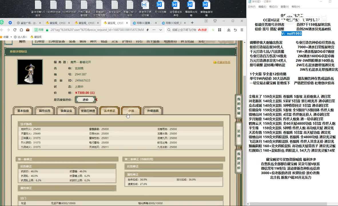The height and width of the screenshot is (206, 338).
Task: Click the highlighted text V: noif1993 in Notepad
Action: [x=291, y=33]
